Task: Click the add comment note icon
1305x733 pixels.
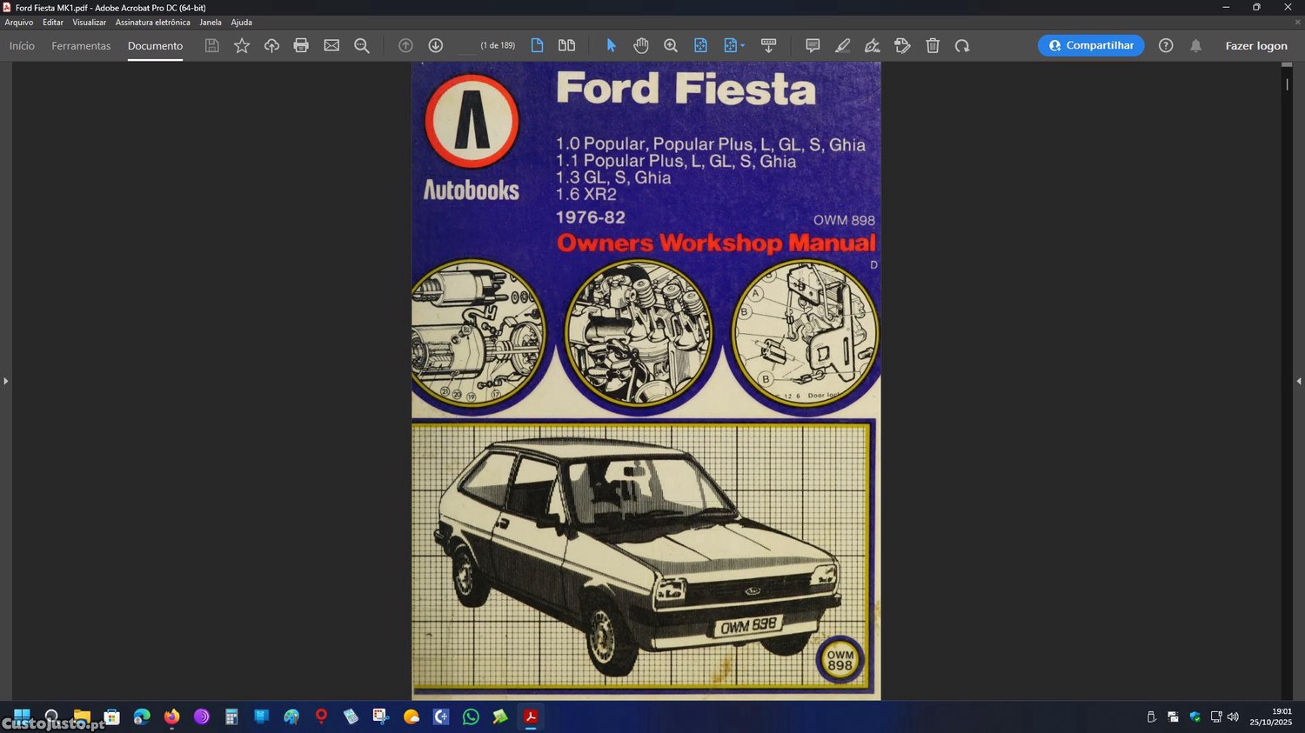Action: coord(812,45)
